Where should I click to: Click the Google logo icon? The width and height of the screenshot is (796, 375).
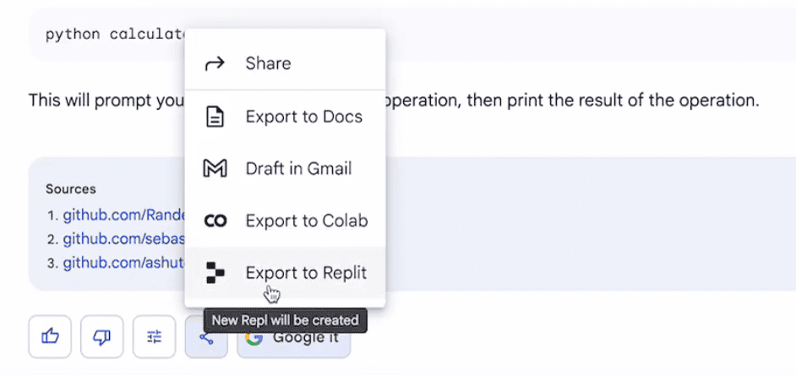pos(254,338)
